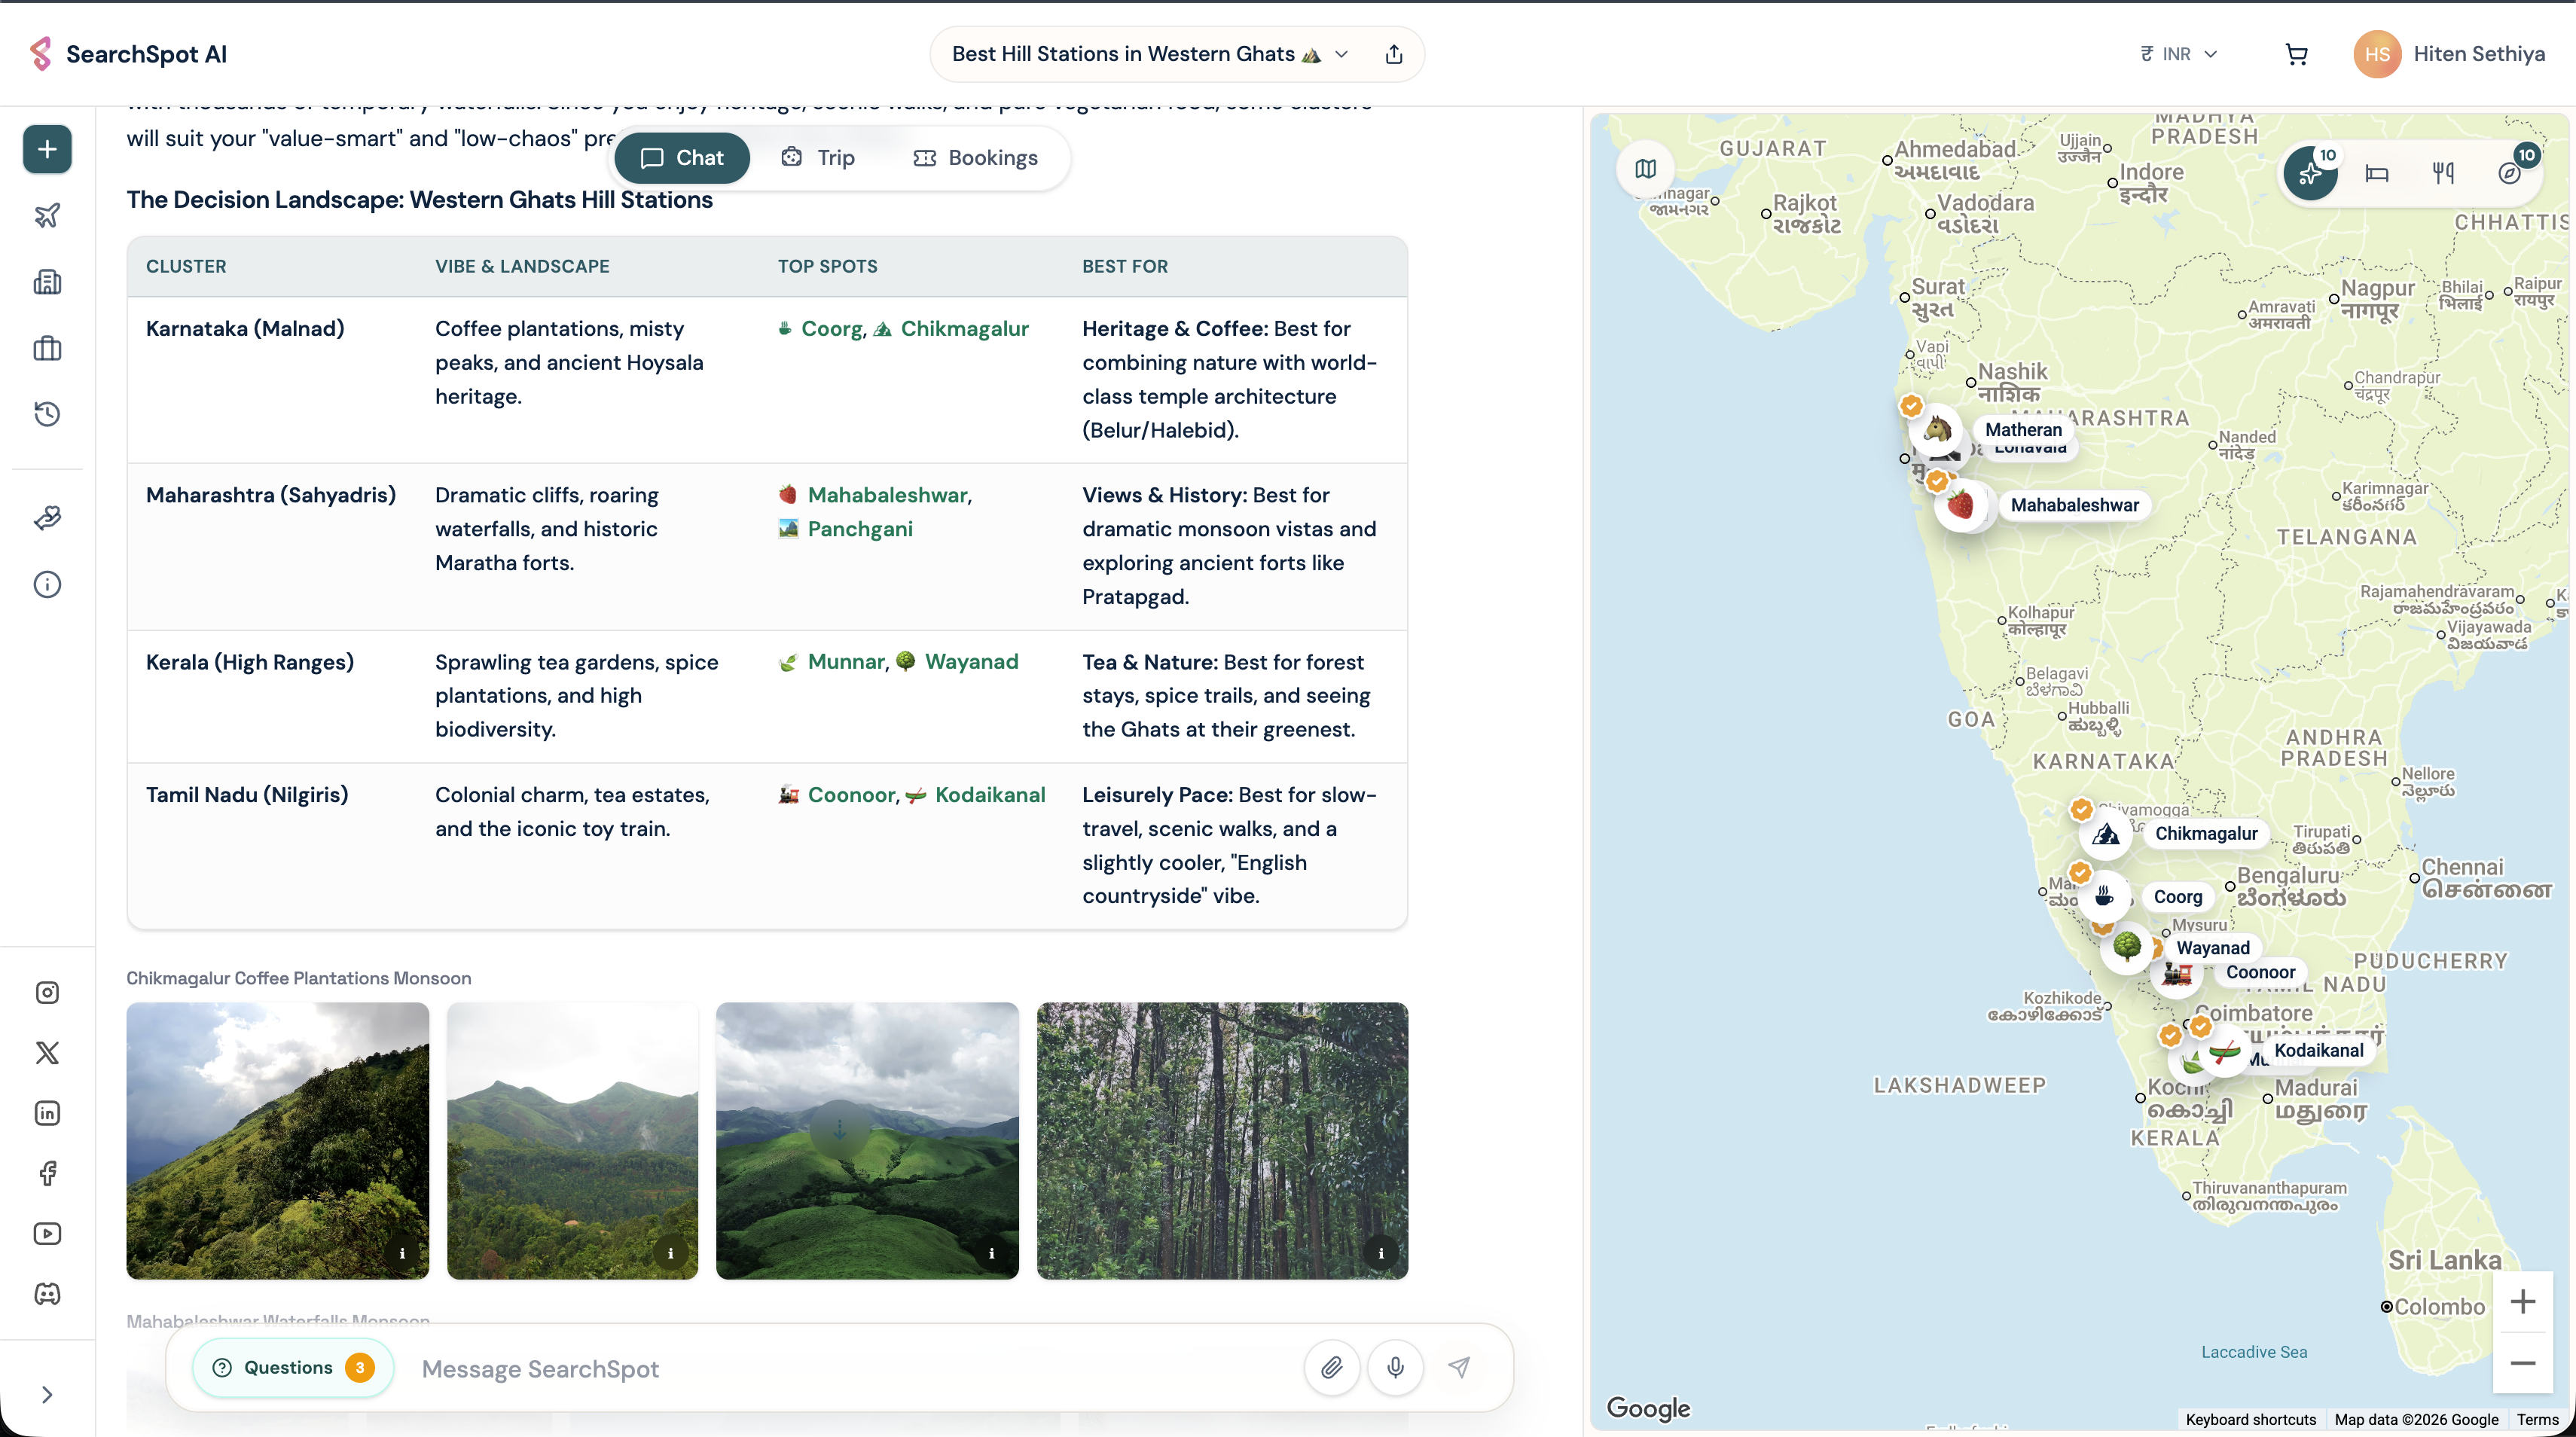Toggle the restaurants fork-knife map filter
Image resolution: width=2576 pixels, height=1437 pixels.
(2443, 174)
